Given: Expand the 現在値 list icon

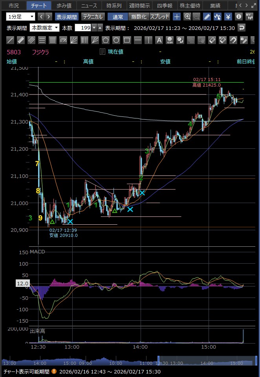Looking at the screenshot, I should point(103,52).
